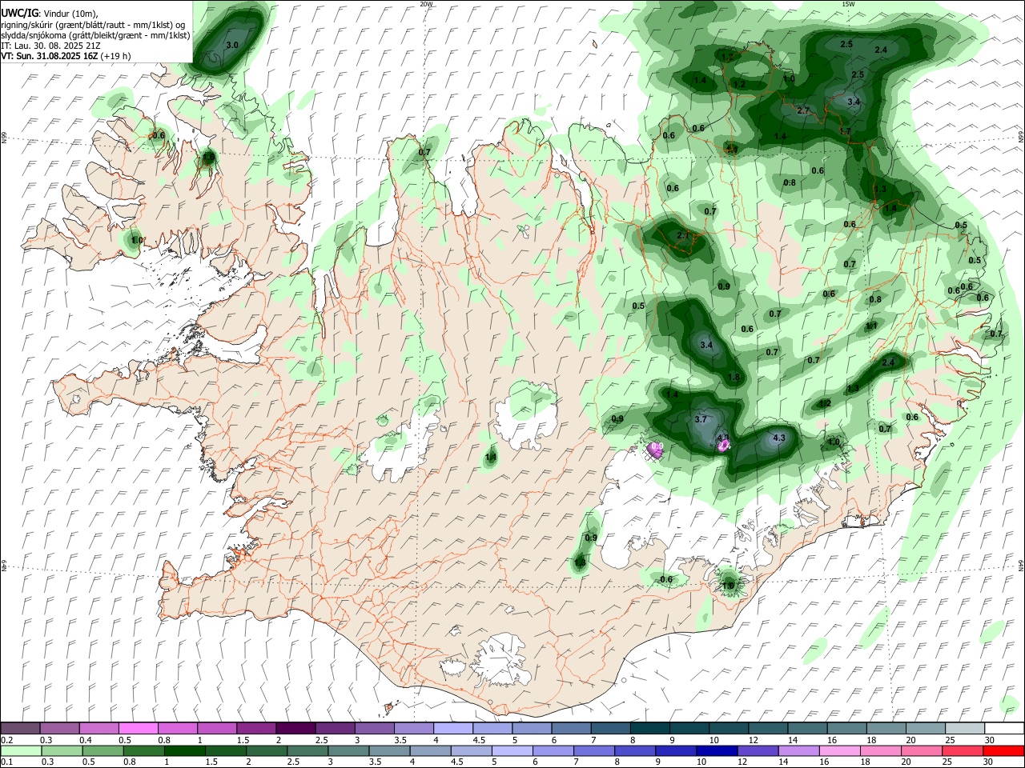Click the '0.1' label on the rain scale
Viewport: 1025px width, 768px height.
tap(6, 762)
